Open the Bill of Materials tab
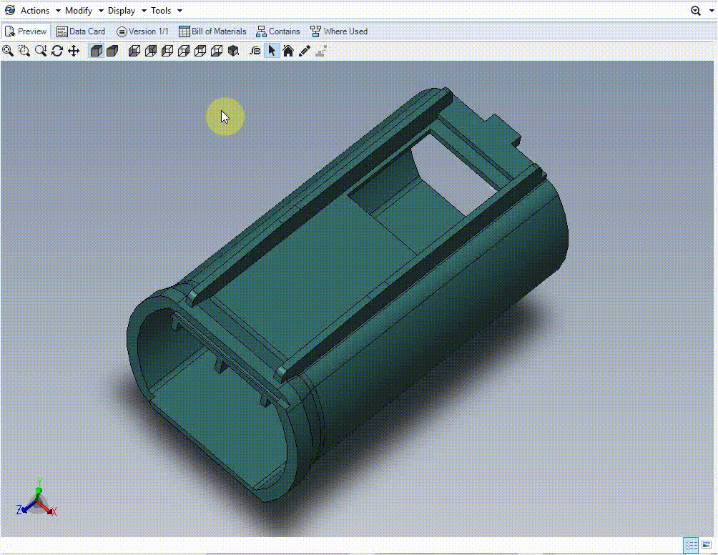 [x=212, y=31]
